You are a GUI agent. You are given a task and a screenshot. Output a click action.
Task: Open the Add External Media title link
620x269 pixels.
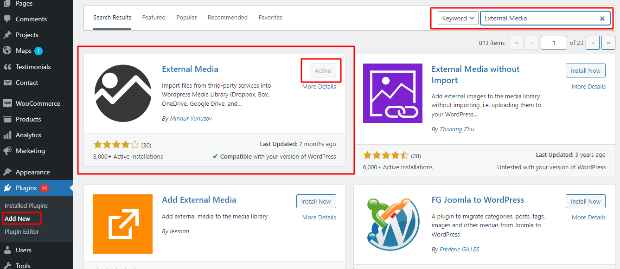click(x=199, y=200)
